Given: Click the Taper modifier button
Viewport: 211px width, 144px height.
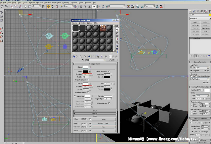Looking at the screenshot, I should [205, 31].
